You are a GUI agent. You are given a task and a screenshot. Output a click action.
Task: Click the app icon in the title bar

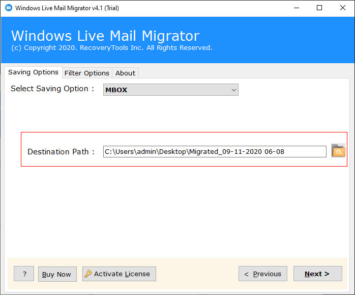point(9,8)
